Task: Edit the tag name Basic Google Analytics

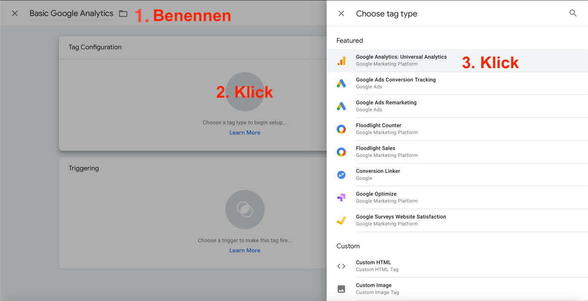Action: click(71, 14)
